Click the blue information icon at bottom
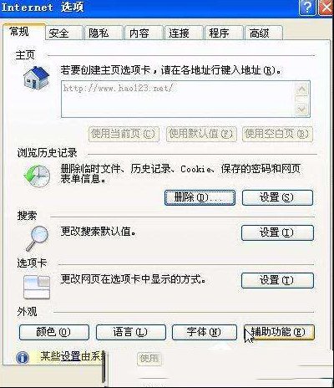 (x=23, y=358)
